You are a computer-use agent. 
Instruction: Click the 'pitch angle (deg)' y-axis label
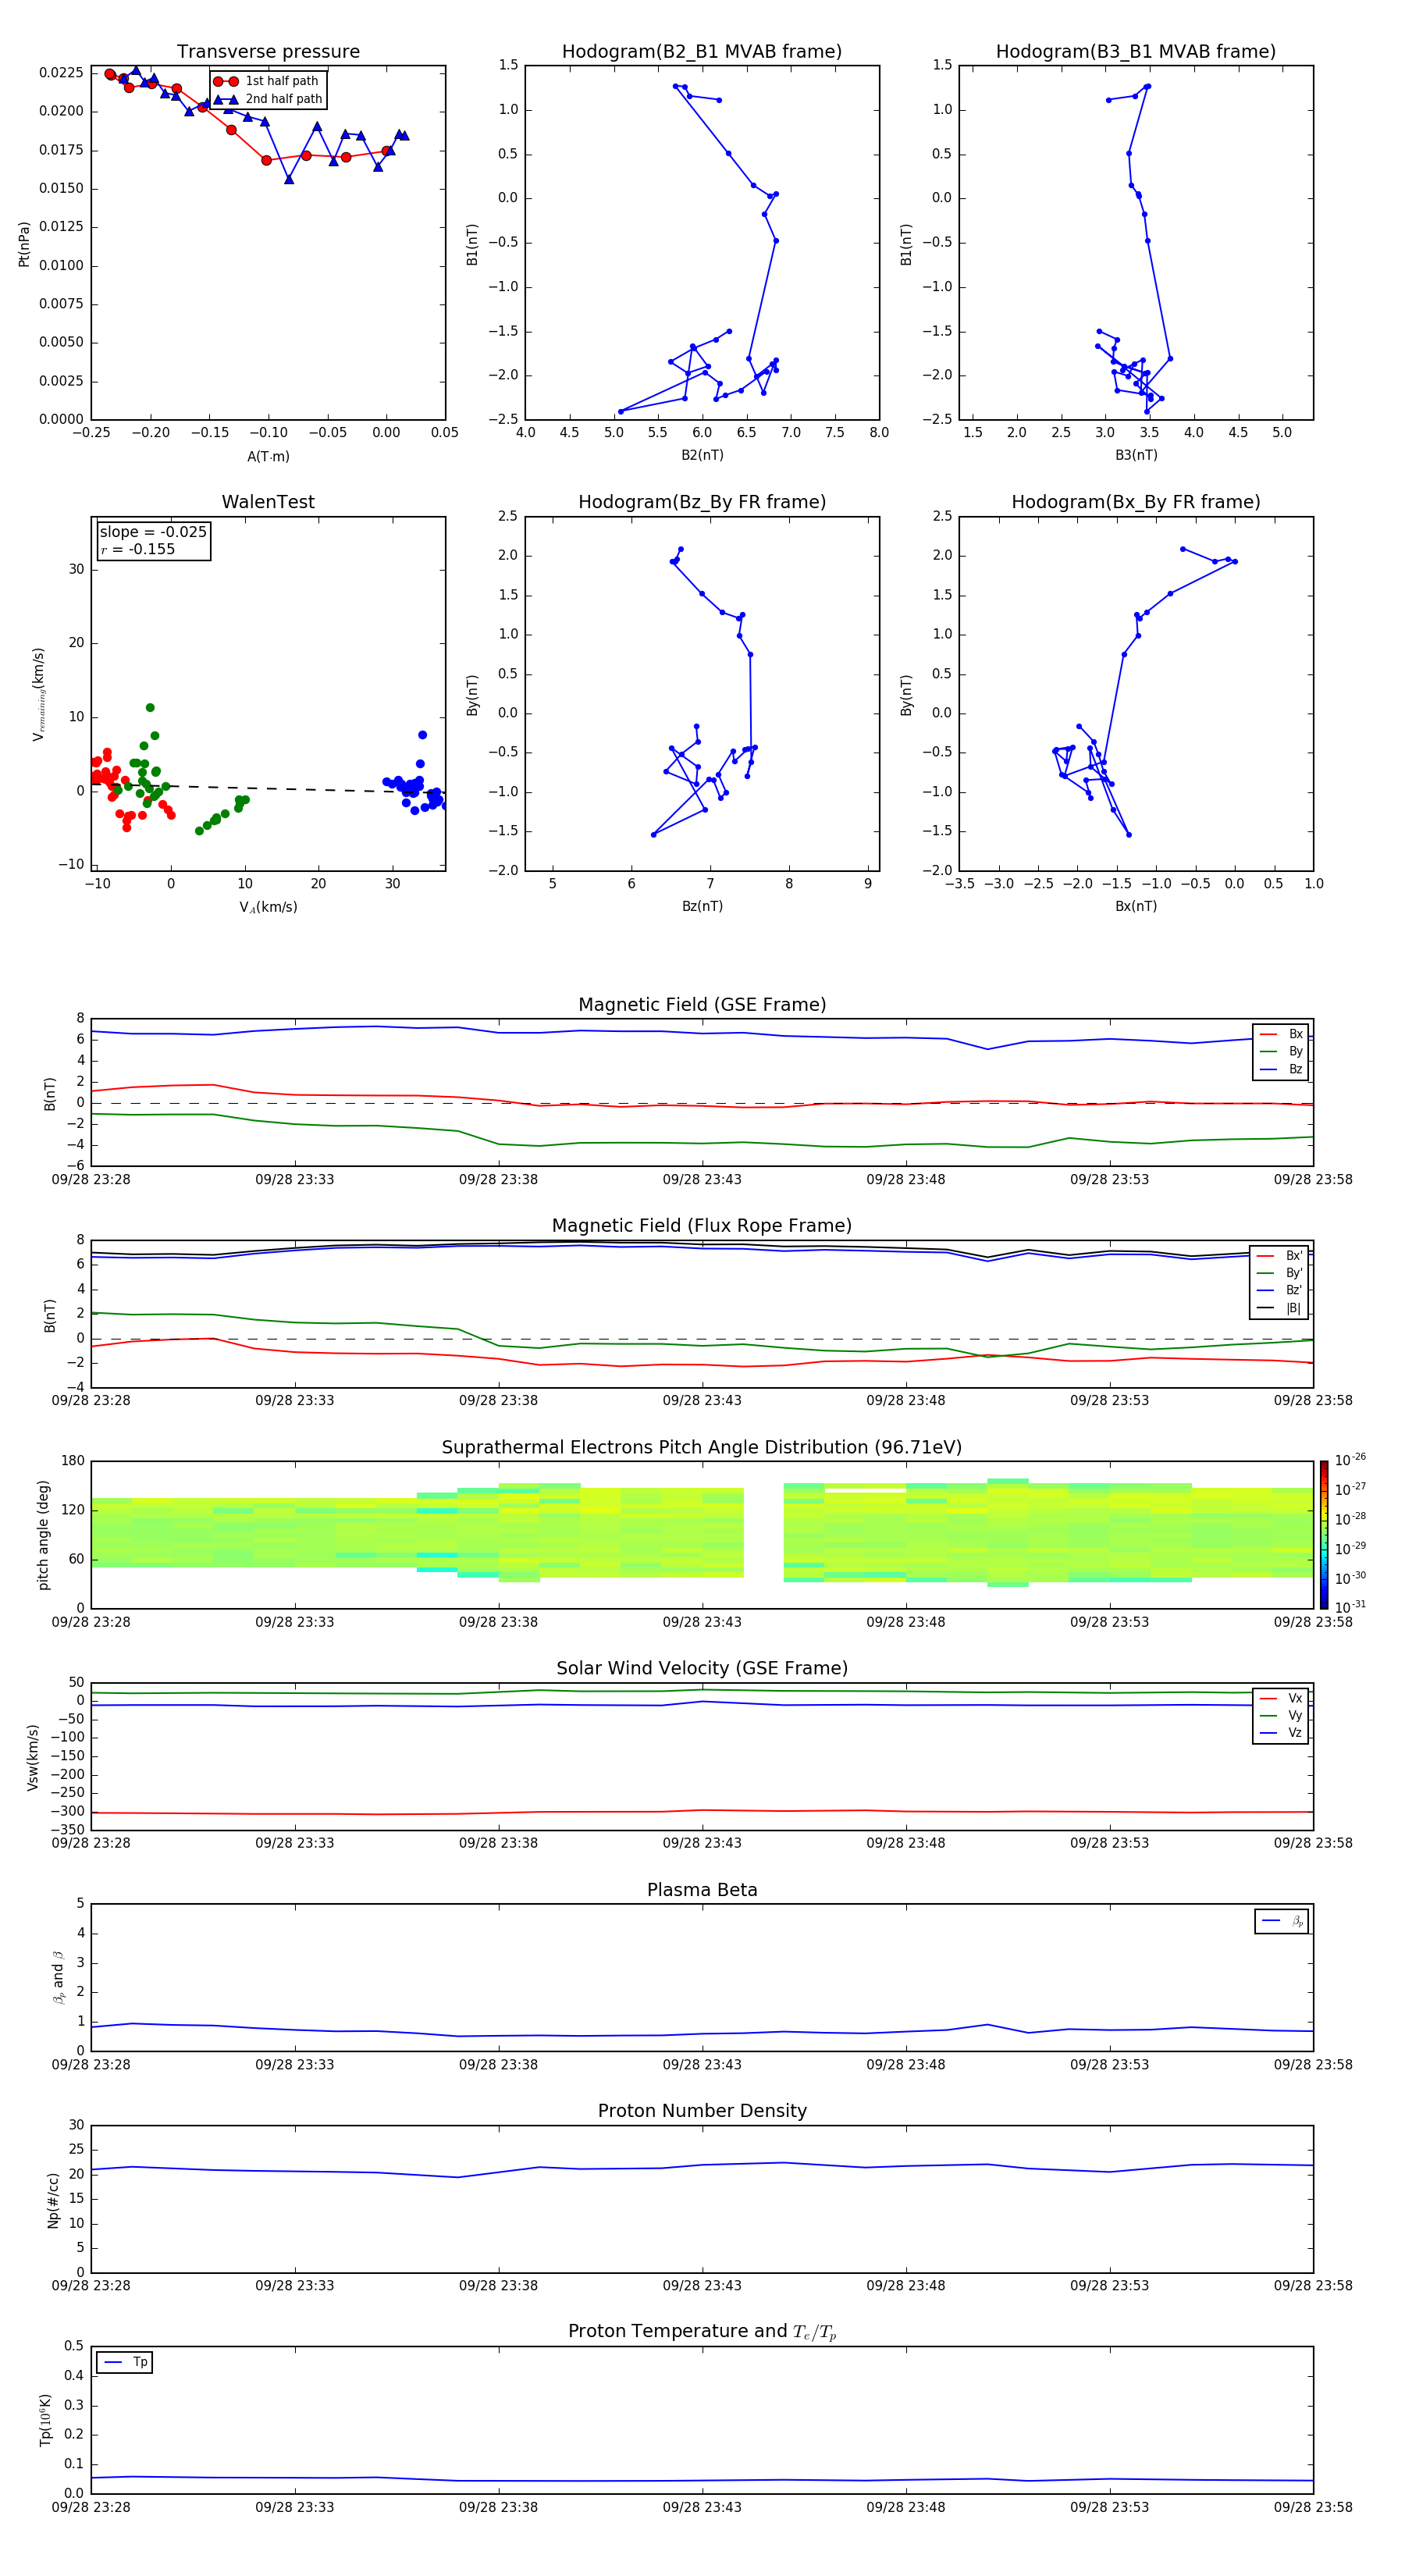pyautogui.click(x=44, y=1535)
